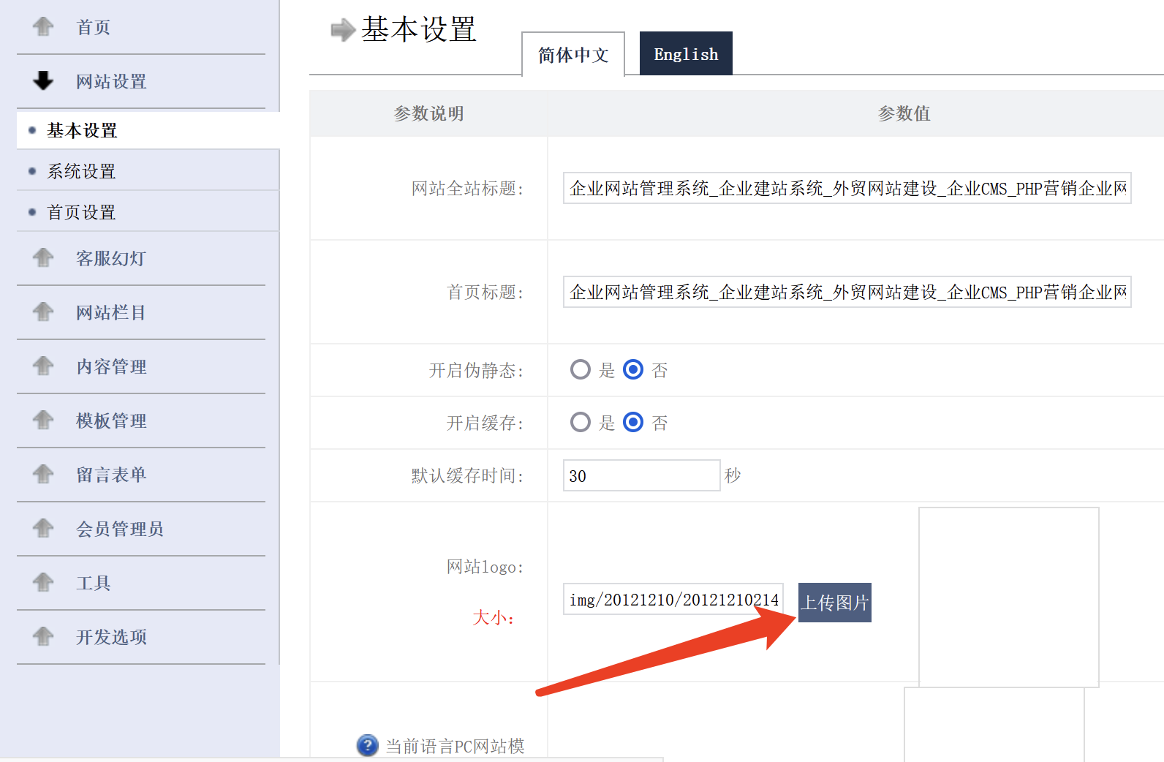Select the 简体中文 tab
Screen dimensions: 1164x762
pos(573,55)
